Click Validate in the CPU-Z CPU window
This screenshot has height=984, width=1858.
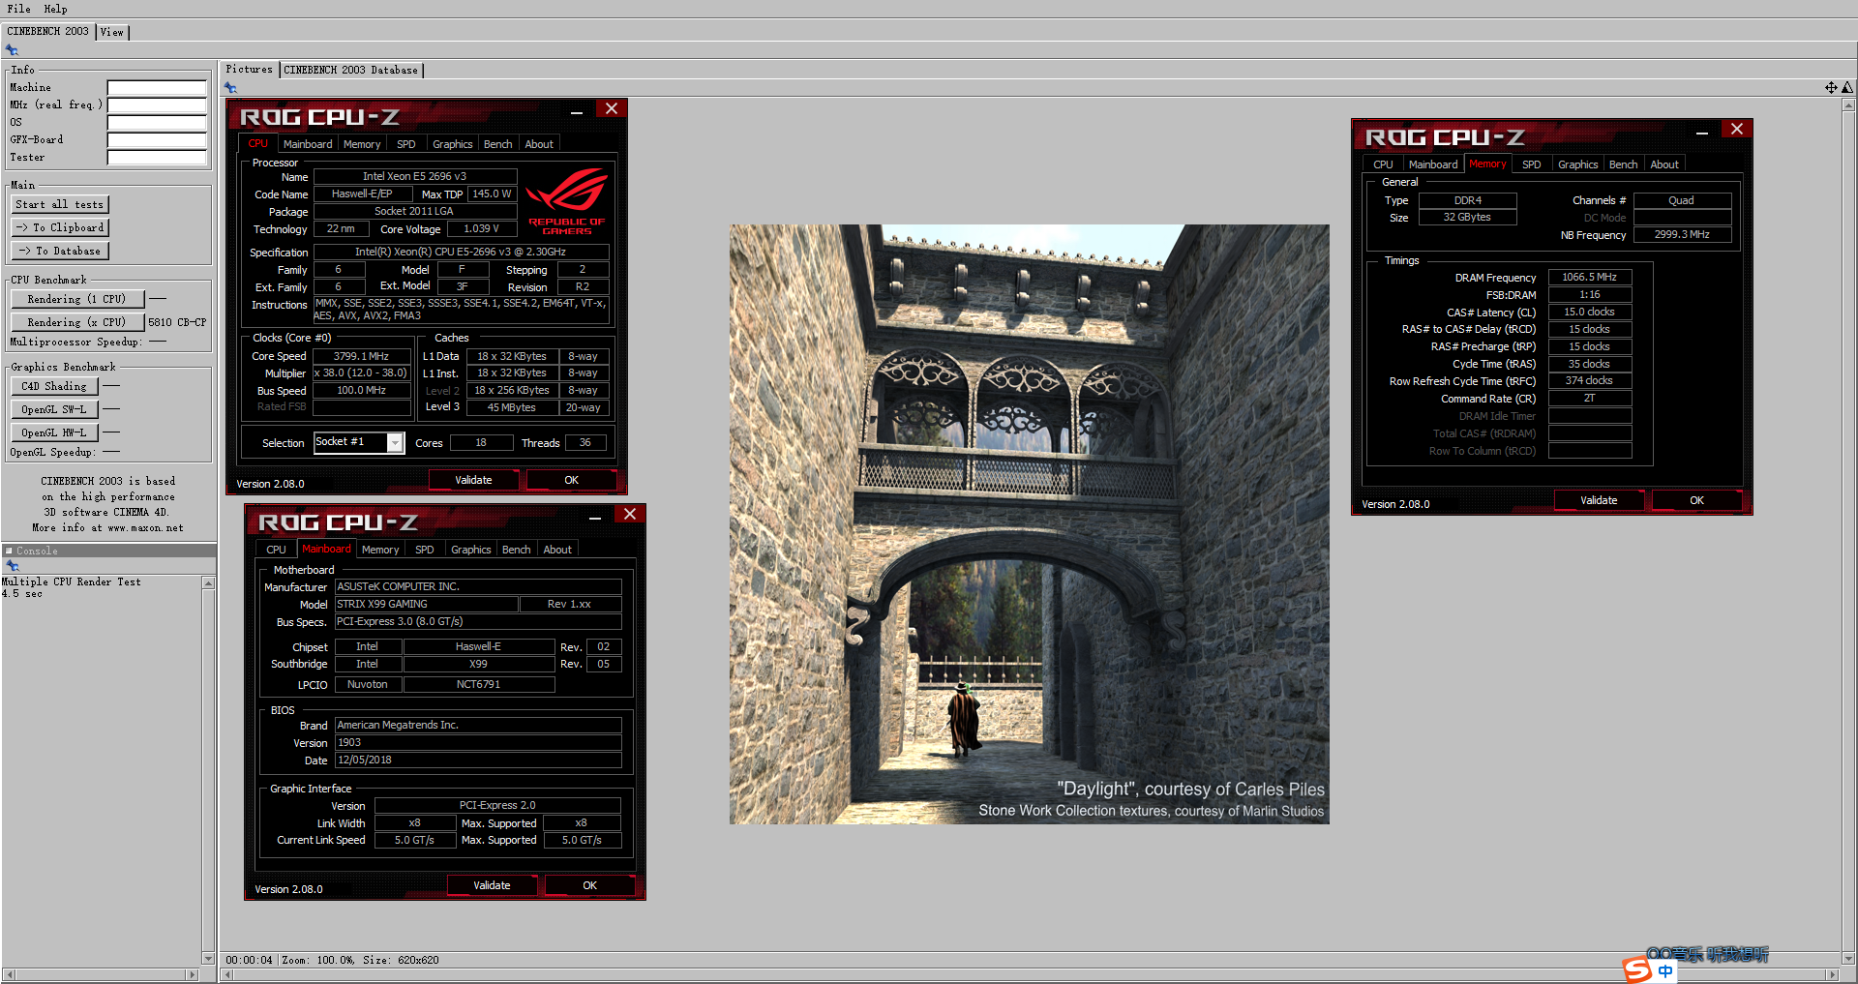click(474, 480)
